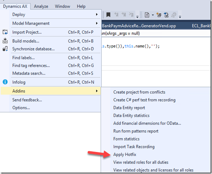Viewport: 212px width, 174px height.
Task: Select Import Project... menu item
Action: [56, 32]
